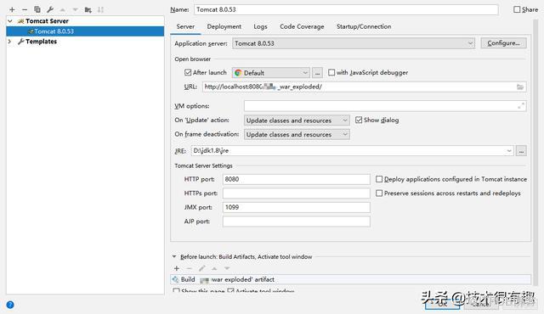Open On frame deactivation dropdown
Image resolution: width=544 pixels, height=314 pixels.
point(297,134)
